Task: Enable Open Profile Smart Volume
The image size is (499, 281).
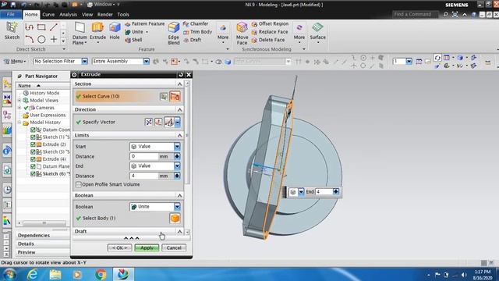Action: 78,184
